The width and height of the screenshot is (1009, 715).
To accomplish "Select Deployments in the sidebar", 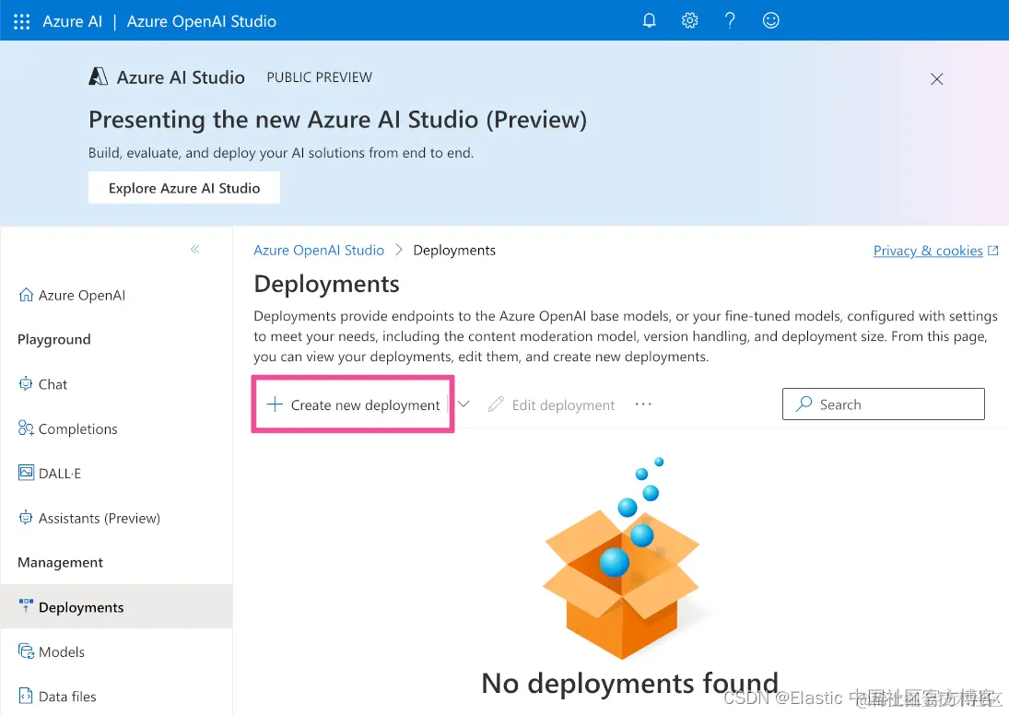I will (x=116, y=606).
